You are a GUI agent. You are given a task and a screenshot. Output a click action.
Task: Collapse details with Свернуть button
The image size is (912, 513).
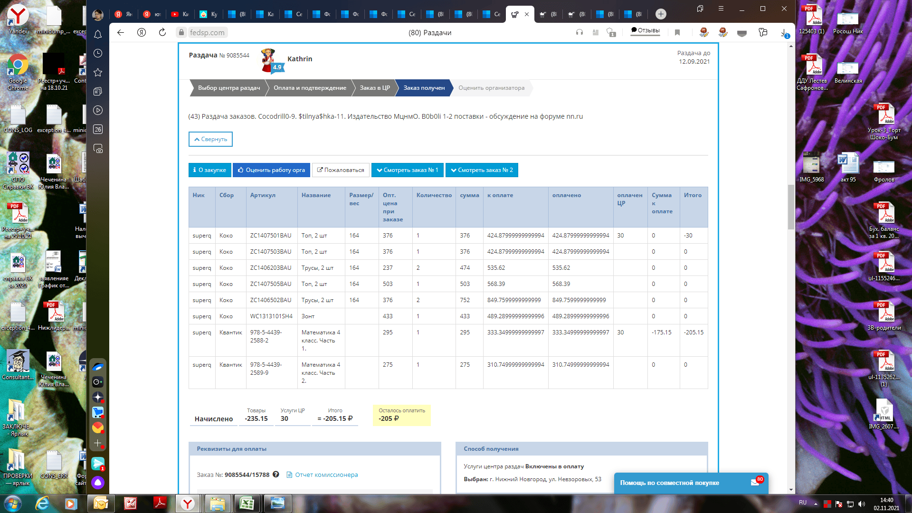click(x=210, y=139)
